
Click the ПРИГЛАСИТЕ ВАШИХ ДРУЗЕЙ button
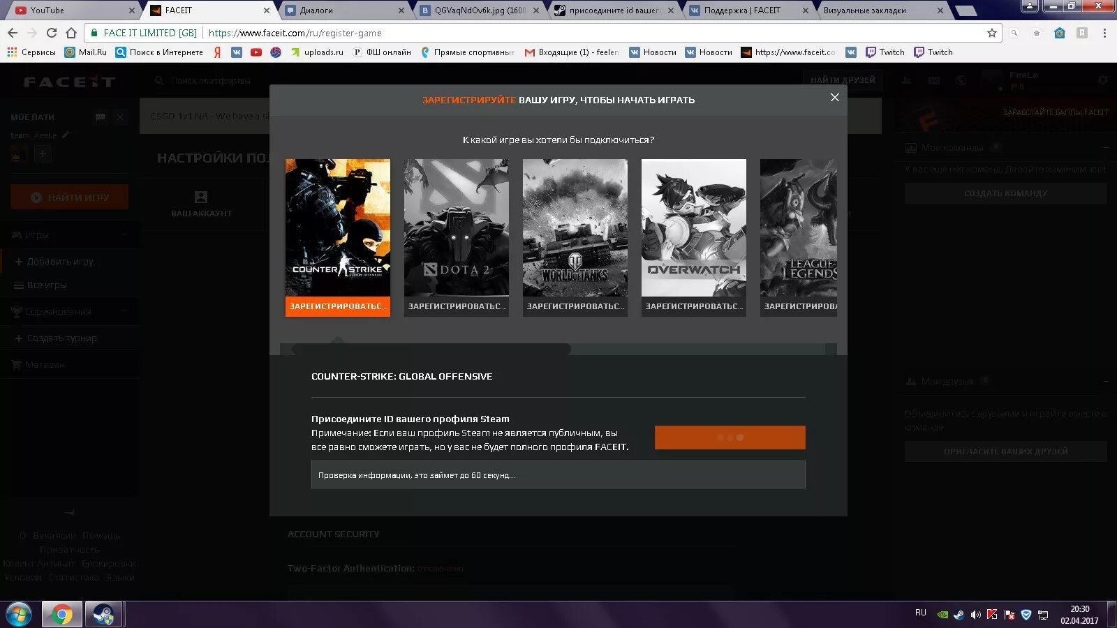[1006, 451]
